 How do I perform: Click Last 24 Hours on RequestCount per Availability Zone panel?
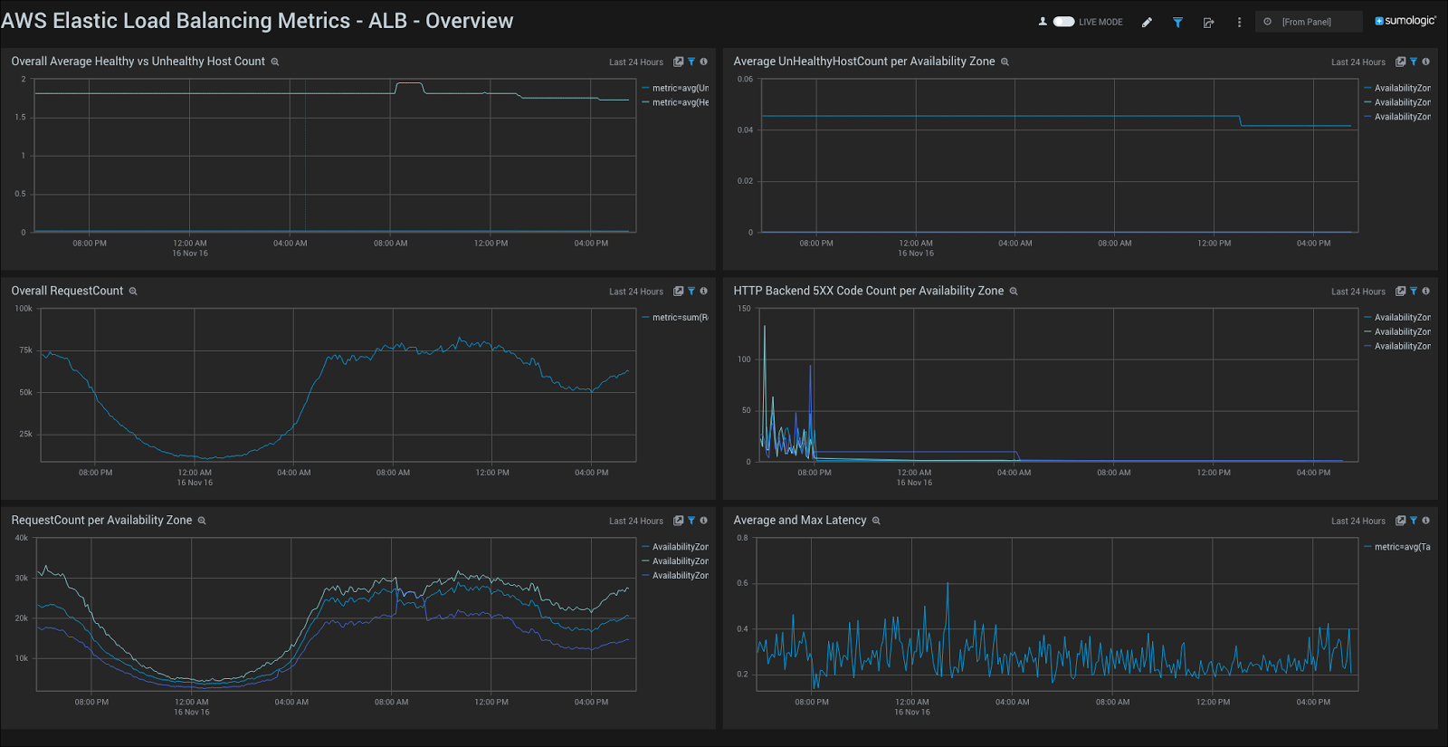[x=635, y=522]
